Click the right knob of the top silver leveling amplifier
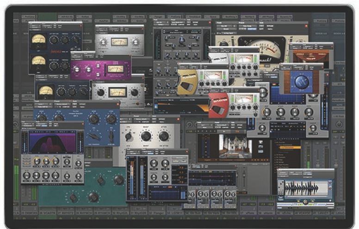The width and height of the screenshot is (359, 229). tap(135, 42)
